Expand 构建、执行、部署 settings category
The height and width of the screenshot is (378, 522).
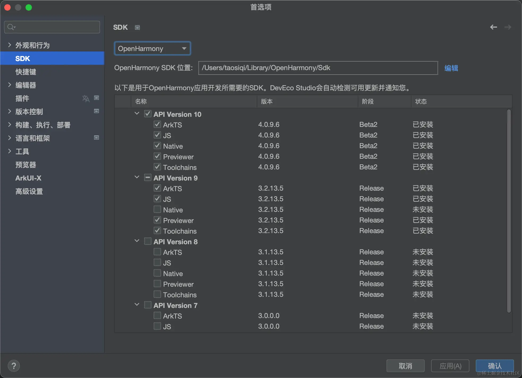[x=10, y=124]
